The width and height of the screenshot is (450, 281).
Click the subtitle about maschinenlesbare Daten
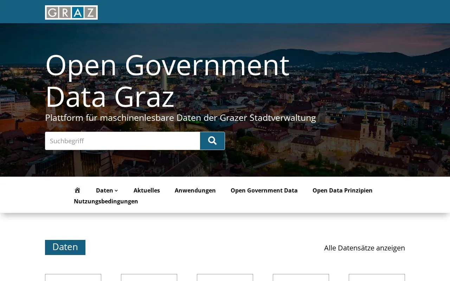coord(180,118)
